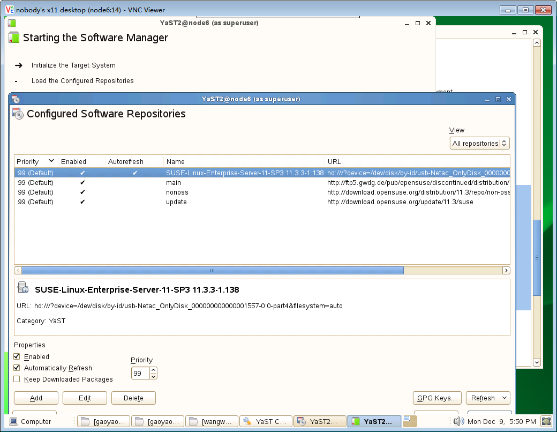
Task: Switch to the YaST C... taskbar window
Action: pyautogui.click(x=266, y=421)
